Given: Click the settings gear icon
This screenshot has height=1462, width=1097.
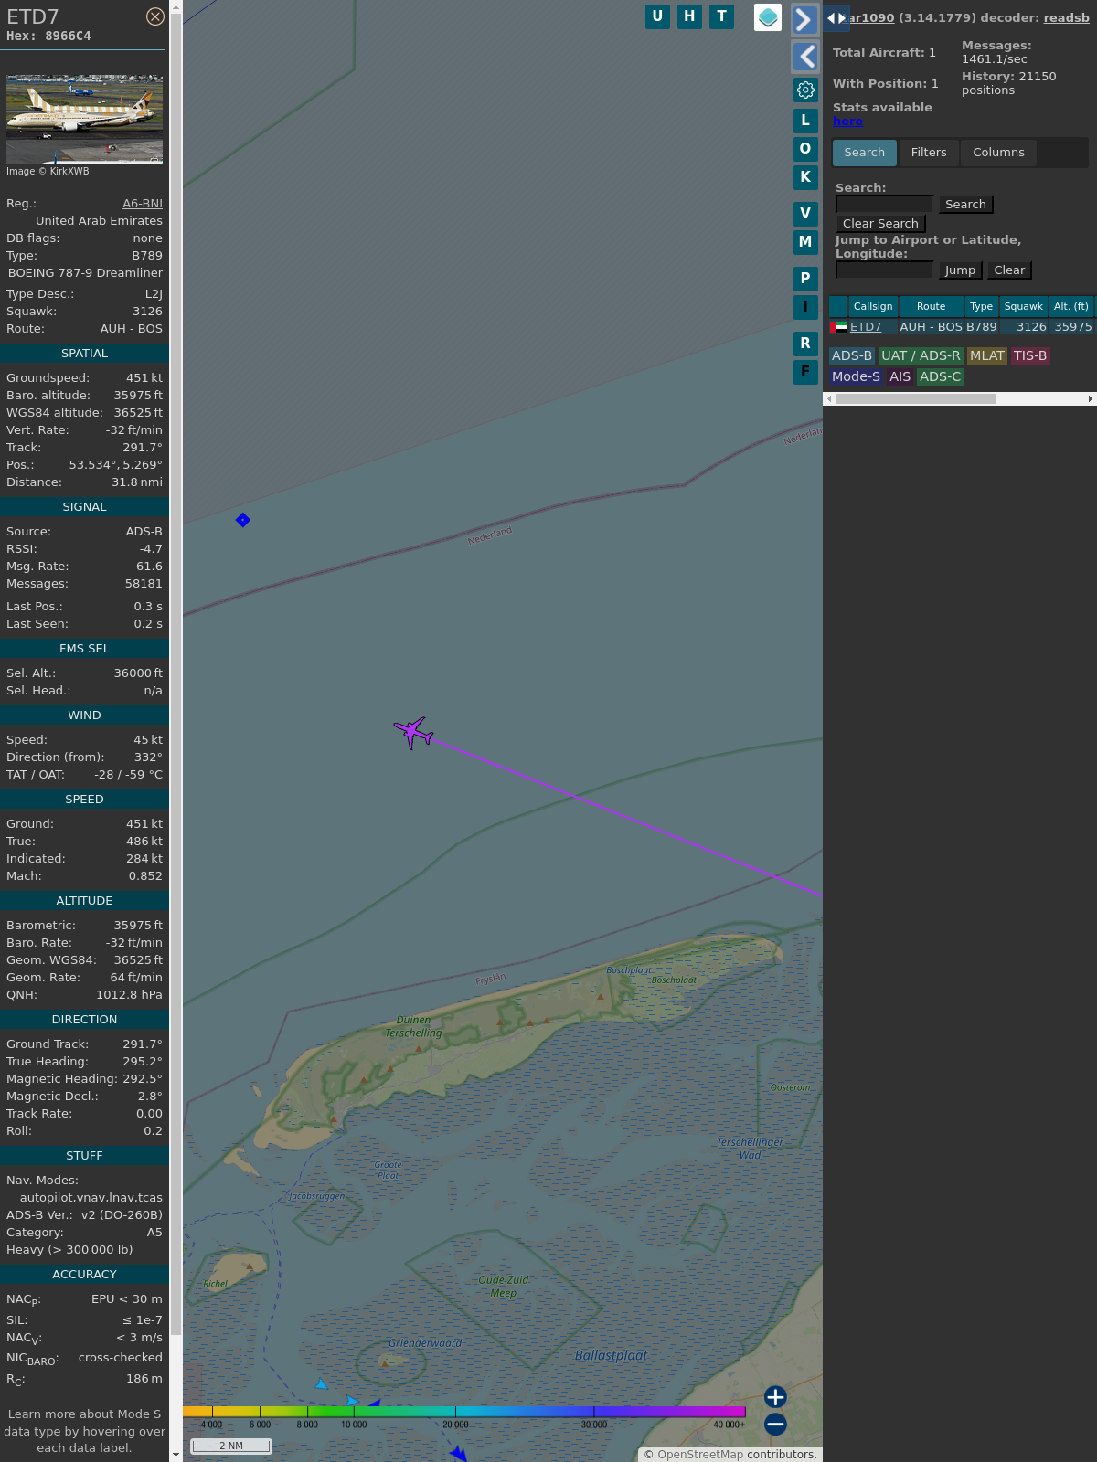Looking at the screenshot, I should point(805,90).
